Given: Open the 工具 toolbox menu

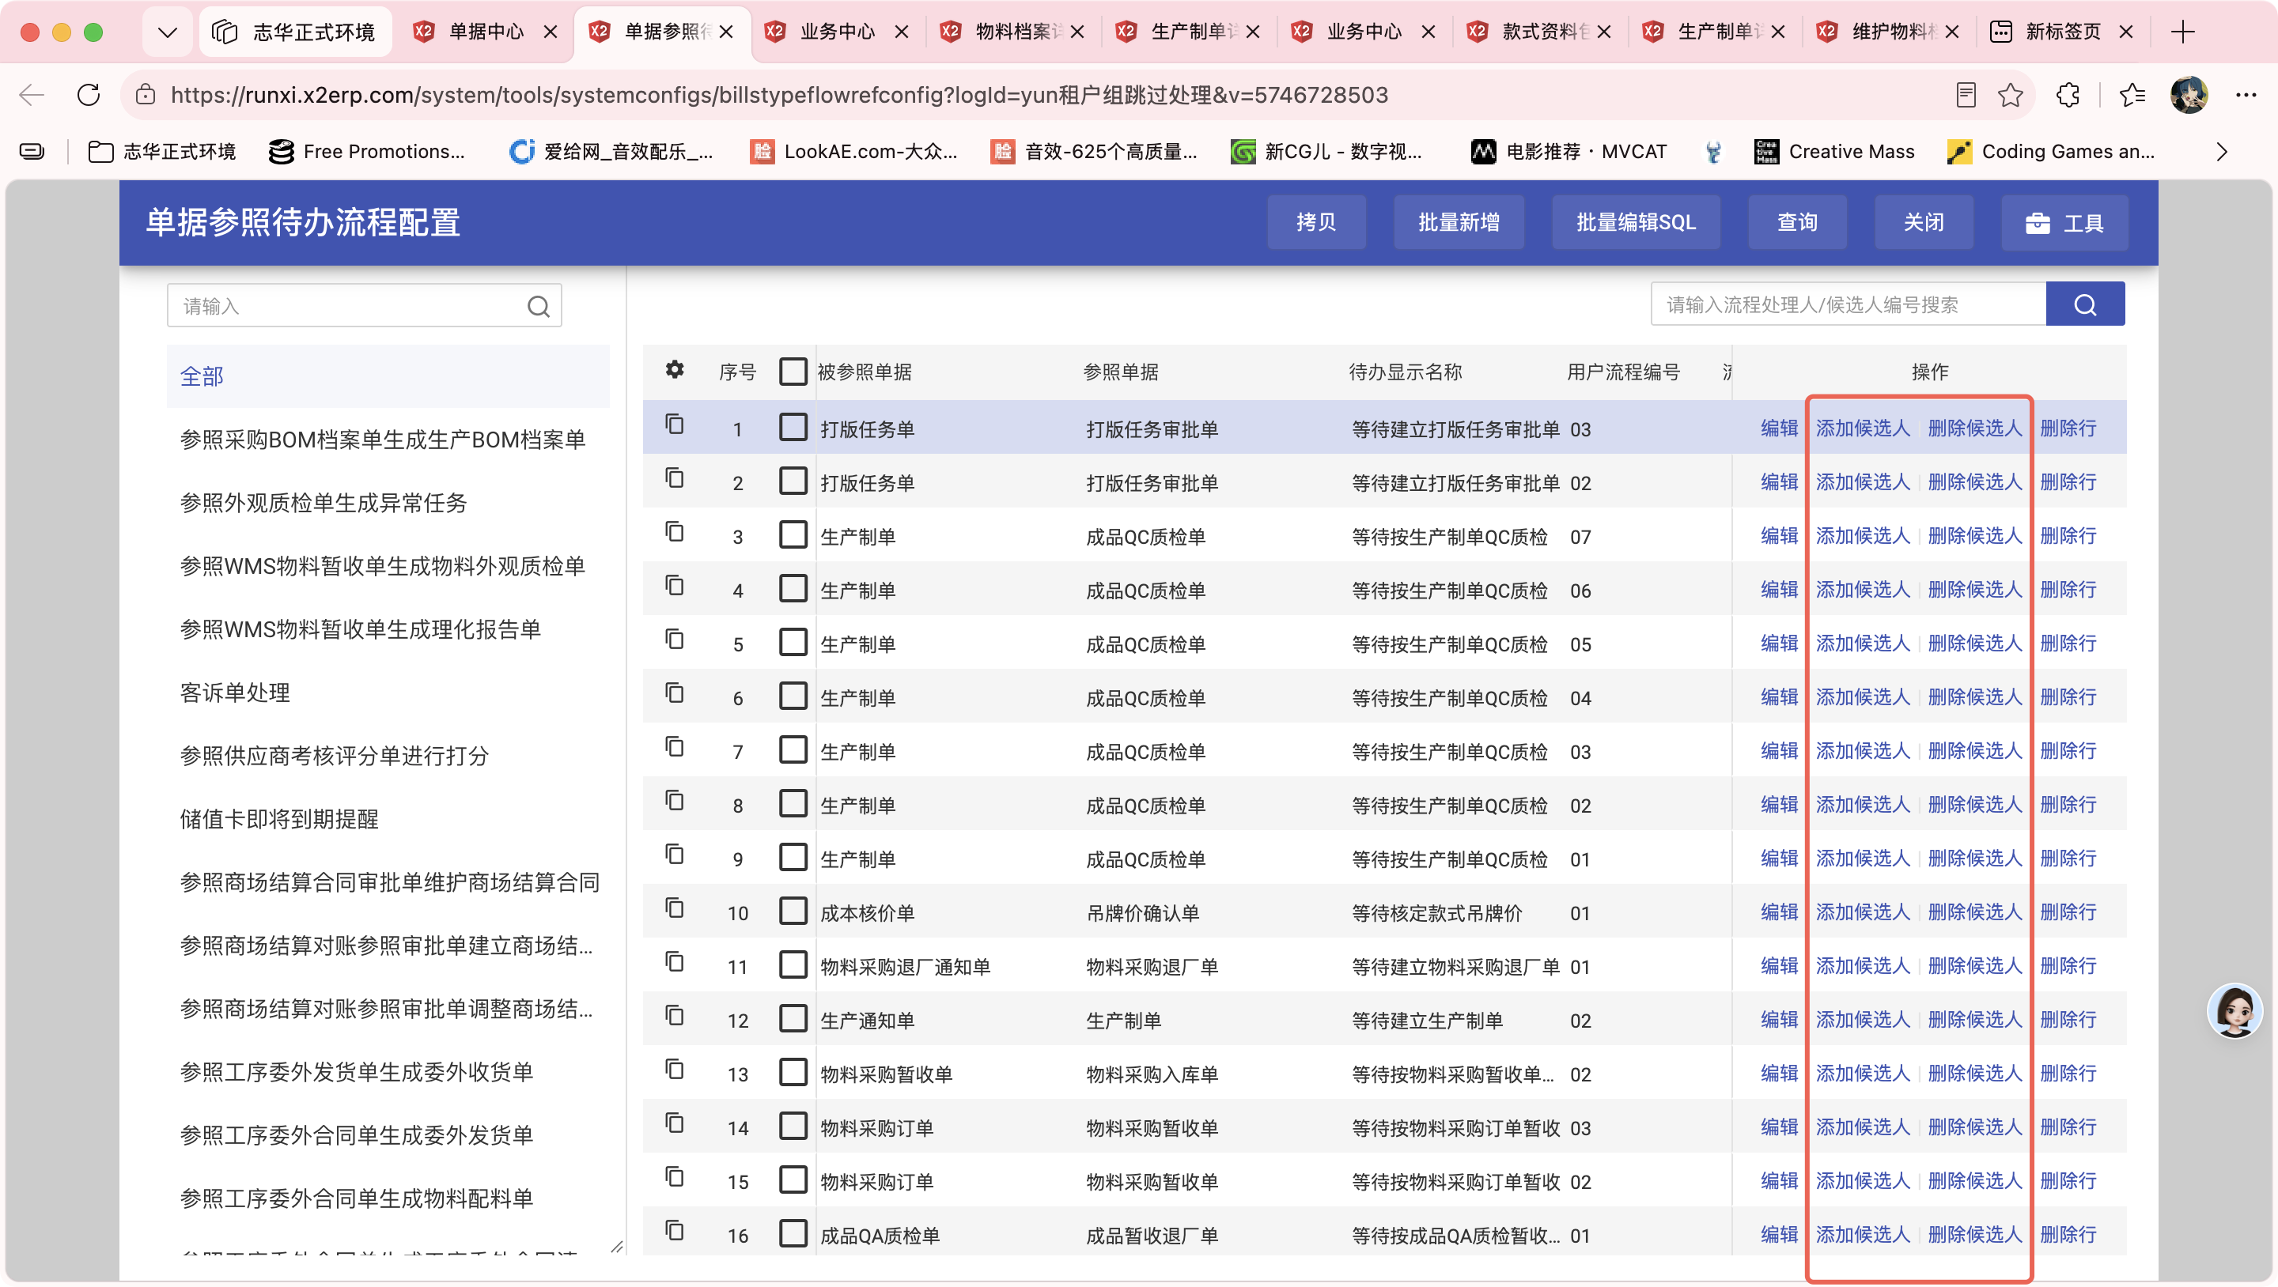Looking at the screenshot, I should tap(2064, 223).
